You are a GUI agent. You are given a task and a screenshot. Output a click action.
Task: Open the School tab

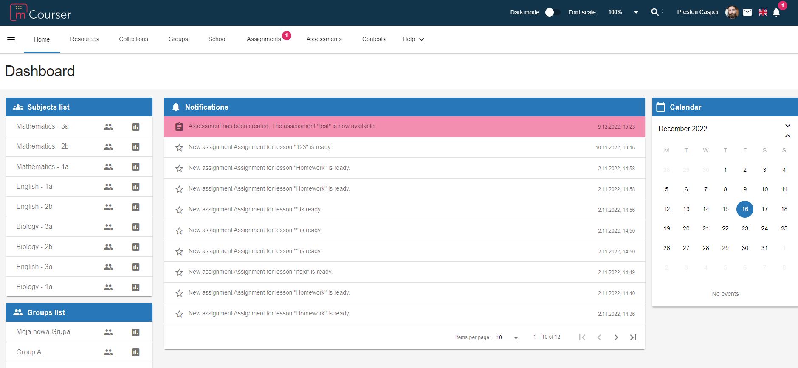[x=217, y=39]
